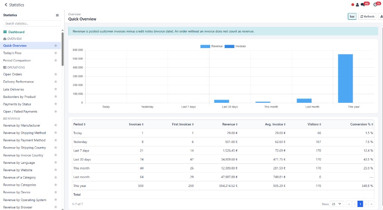Star the Revenue by Shipping Method report

[56, 133]
